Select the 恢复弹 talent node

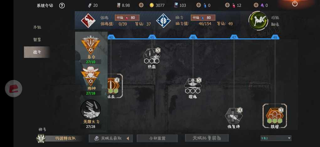click(x=234, y=116)
